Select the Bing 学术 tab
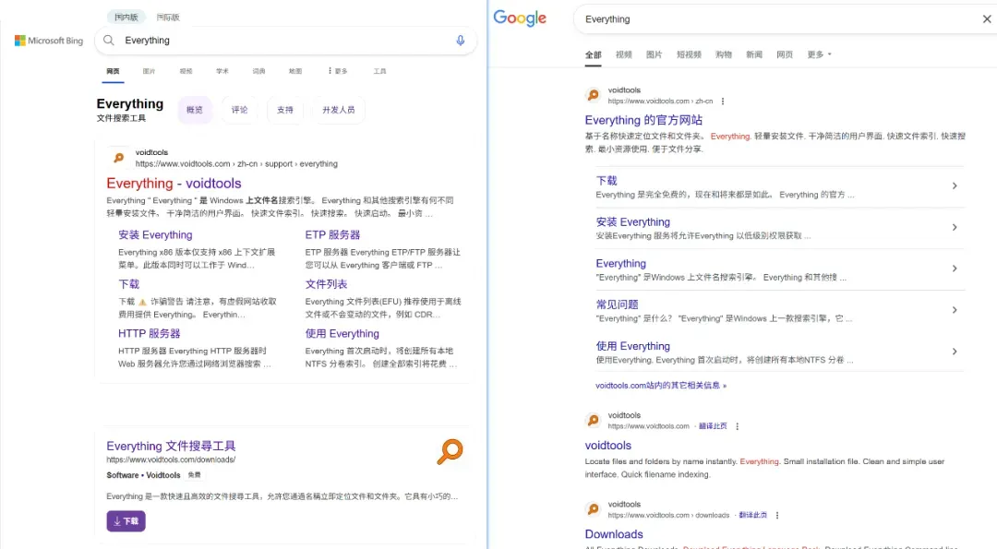Image resolution: width=997 pixels, height=549 pixels. pos(222,71)
